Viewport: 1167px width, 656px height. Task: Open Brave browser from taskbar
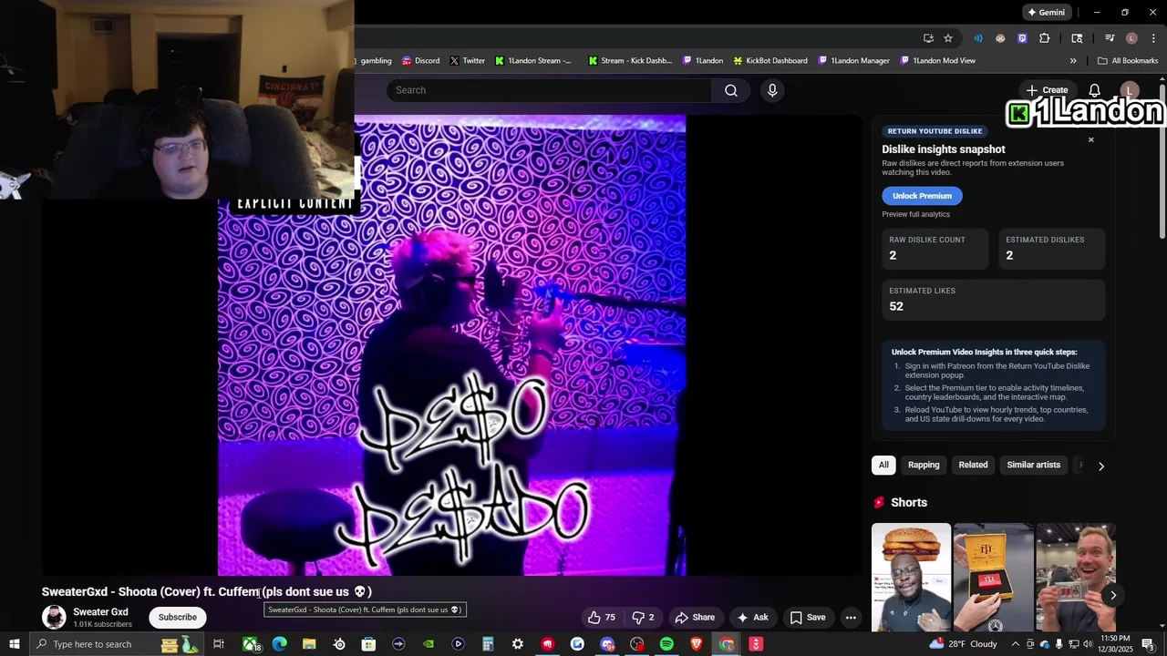(697, 644)
